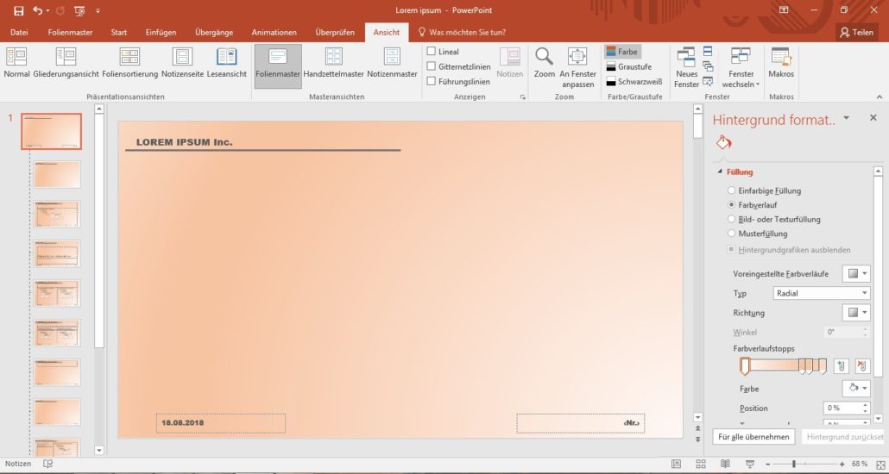Select Farbverlauf fill option
Screen dimensions: 889x474
point(731,204)
